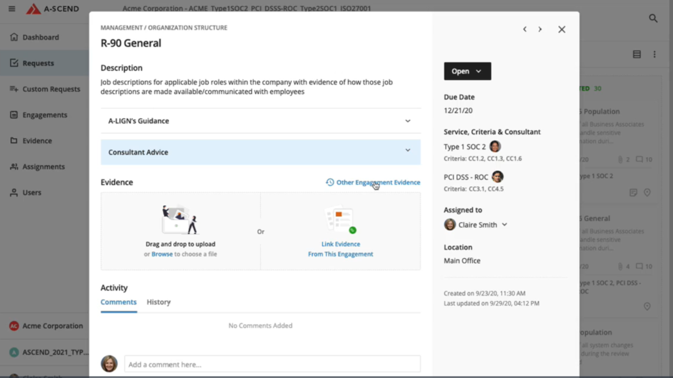The image size is (673, 378).
Task: Click the Dashboard home icon
Action: (14, 37)
